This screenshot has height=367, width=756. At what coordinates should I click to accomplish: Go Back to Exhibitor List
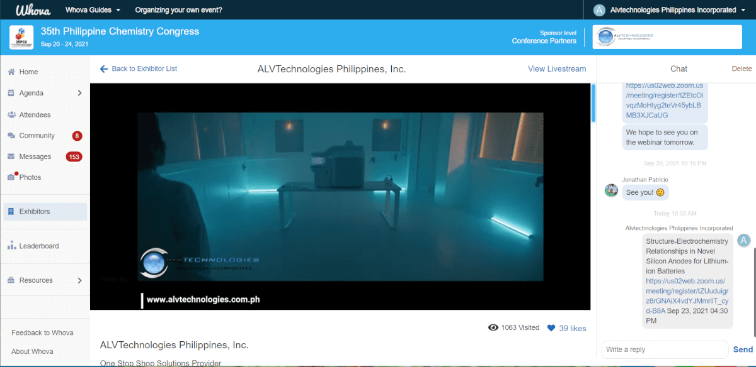[x=139, y=69]
